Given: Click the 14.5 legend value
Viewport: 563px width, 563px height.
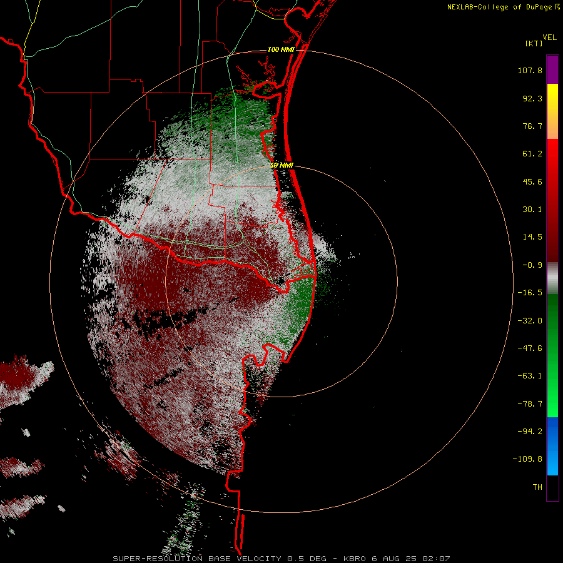Looking at the screenshot, I should (532, 237).
